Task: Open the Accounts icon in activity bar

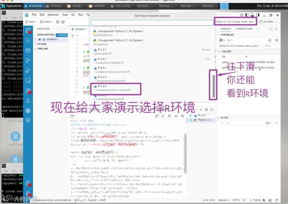Action: pos(28,183)
